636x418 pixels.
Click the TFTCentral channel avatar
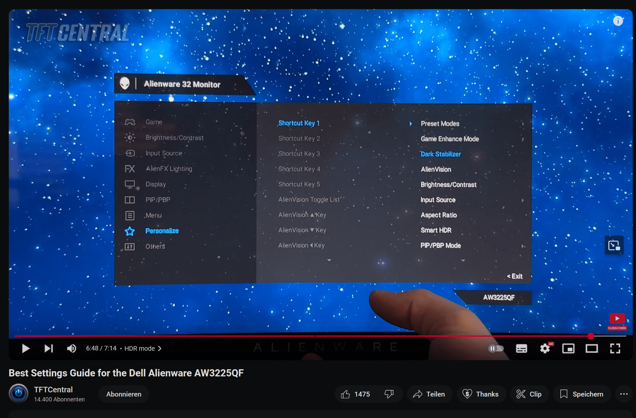click(x=19, y=393)
